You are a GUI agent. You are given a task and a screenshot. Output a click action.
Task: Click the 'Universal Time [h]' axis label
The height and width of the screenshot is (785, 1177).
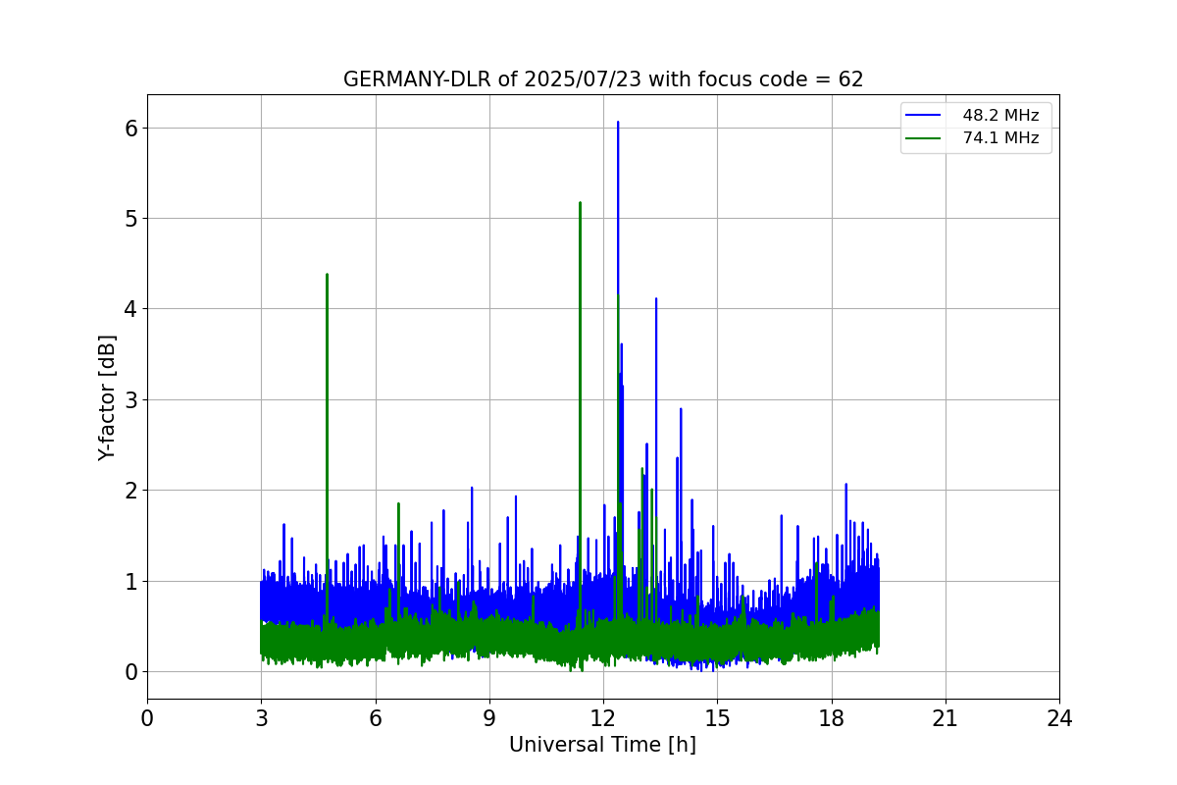(602, 745)
